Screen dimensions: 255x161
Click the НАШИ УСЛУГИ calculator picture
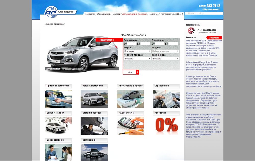click(130, 126)
